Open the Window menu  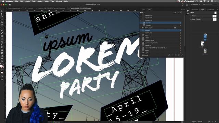pyautogui.click(x=59, y=1)
